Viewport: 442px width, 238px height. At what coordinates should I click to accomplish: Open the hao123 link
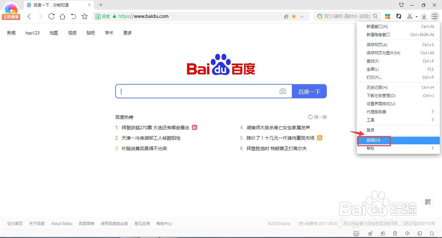33,33
